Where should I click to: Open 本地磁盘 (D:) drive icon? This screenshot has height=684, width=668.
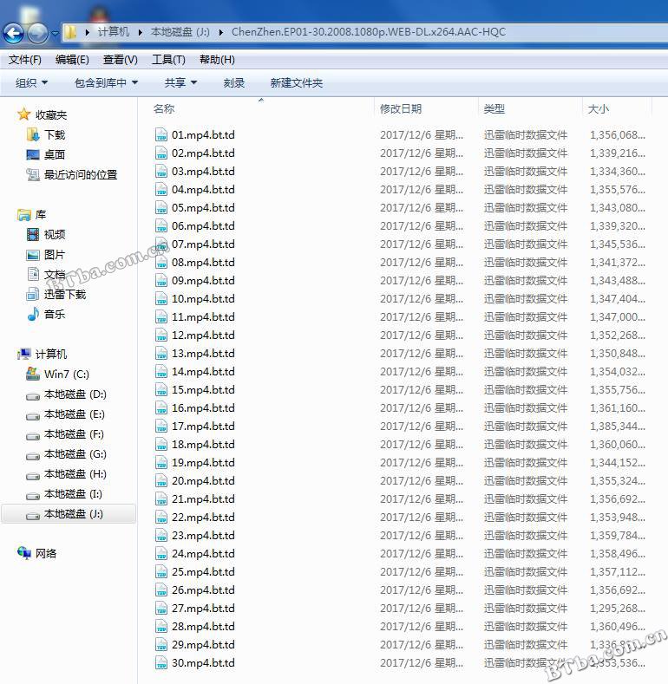33,396
